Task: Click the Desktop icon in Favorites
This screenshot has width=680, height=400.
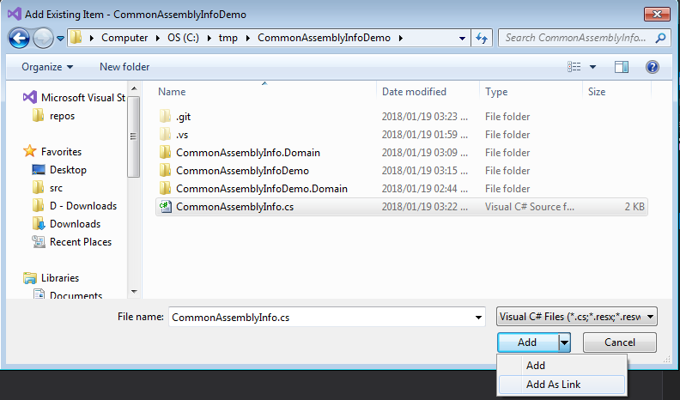Action: pos(39,170)
